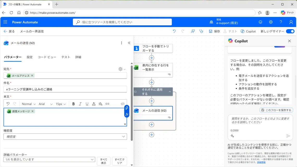Switch to the コードビュー tab
Image resolution: width=297 pixels, height=167 pixels.
pos(47,57)
